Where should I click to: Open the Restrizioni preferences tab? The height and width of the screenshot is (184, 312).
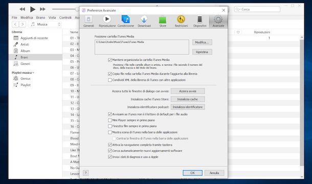181,21
